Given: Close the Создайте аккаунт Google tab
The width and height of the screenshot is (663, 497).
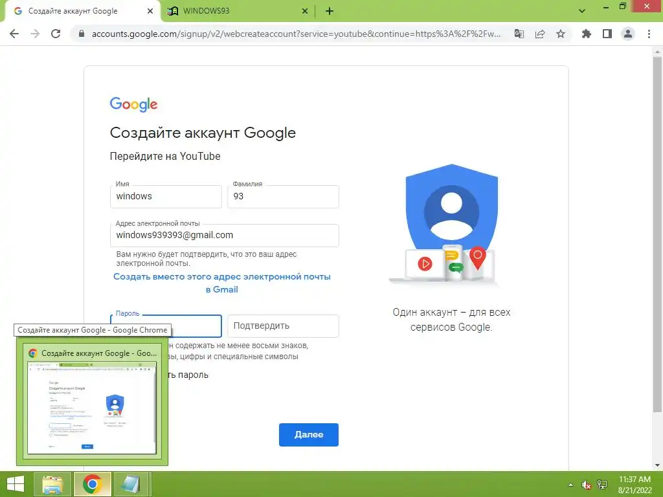Looking at the screenshot, I should (x=150, y=11).
